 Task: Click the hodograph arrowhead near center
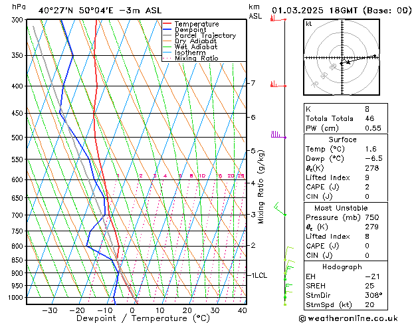[348, 62]
